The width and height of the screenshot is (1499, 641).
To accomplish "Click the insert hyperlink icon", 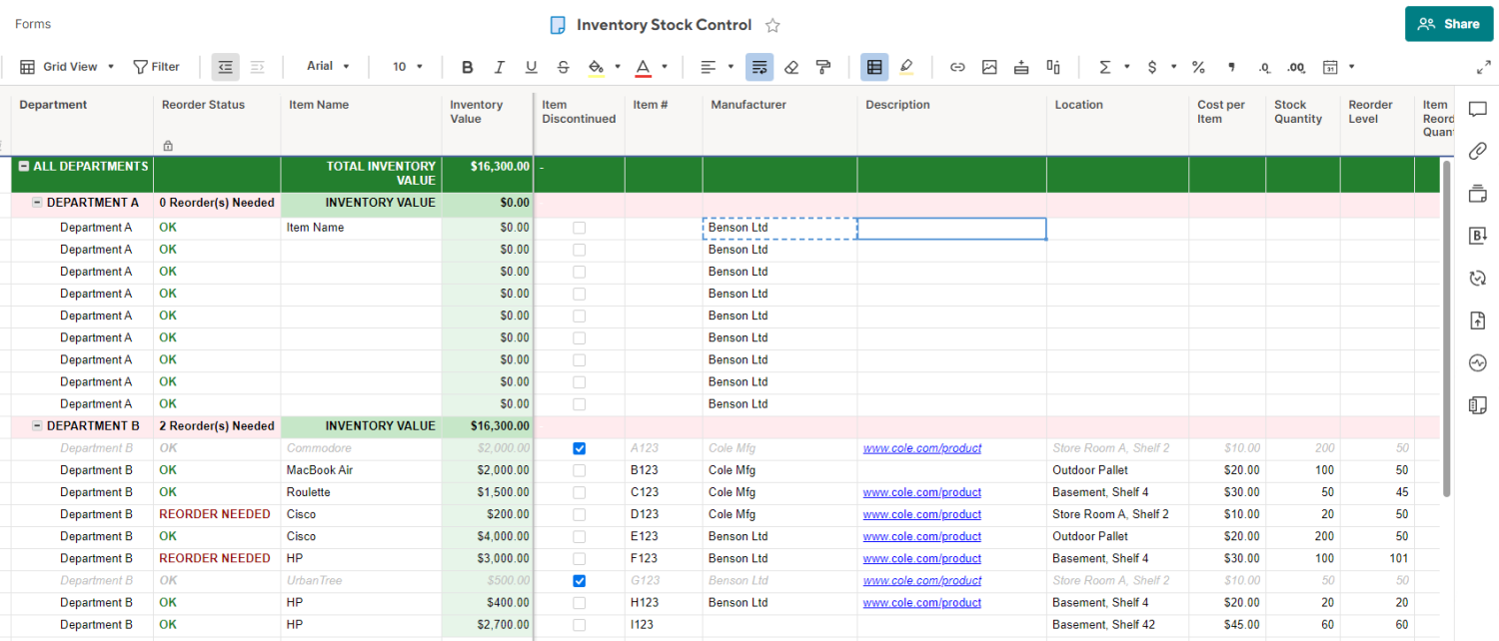I will pos(957,67).
